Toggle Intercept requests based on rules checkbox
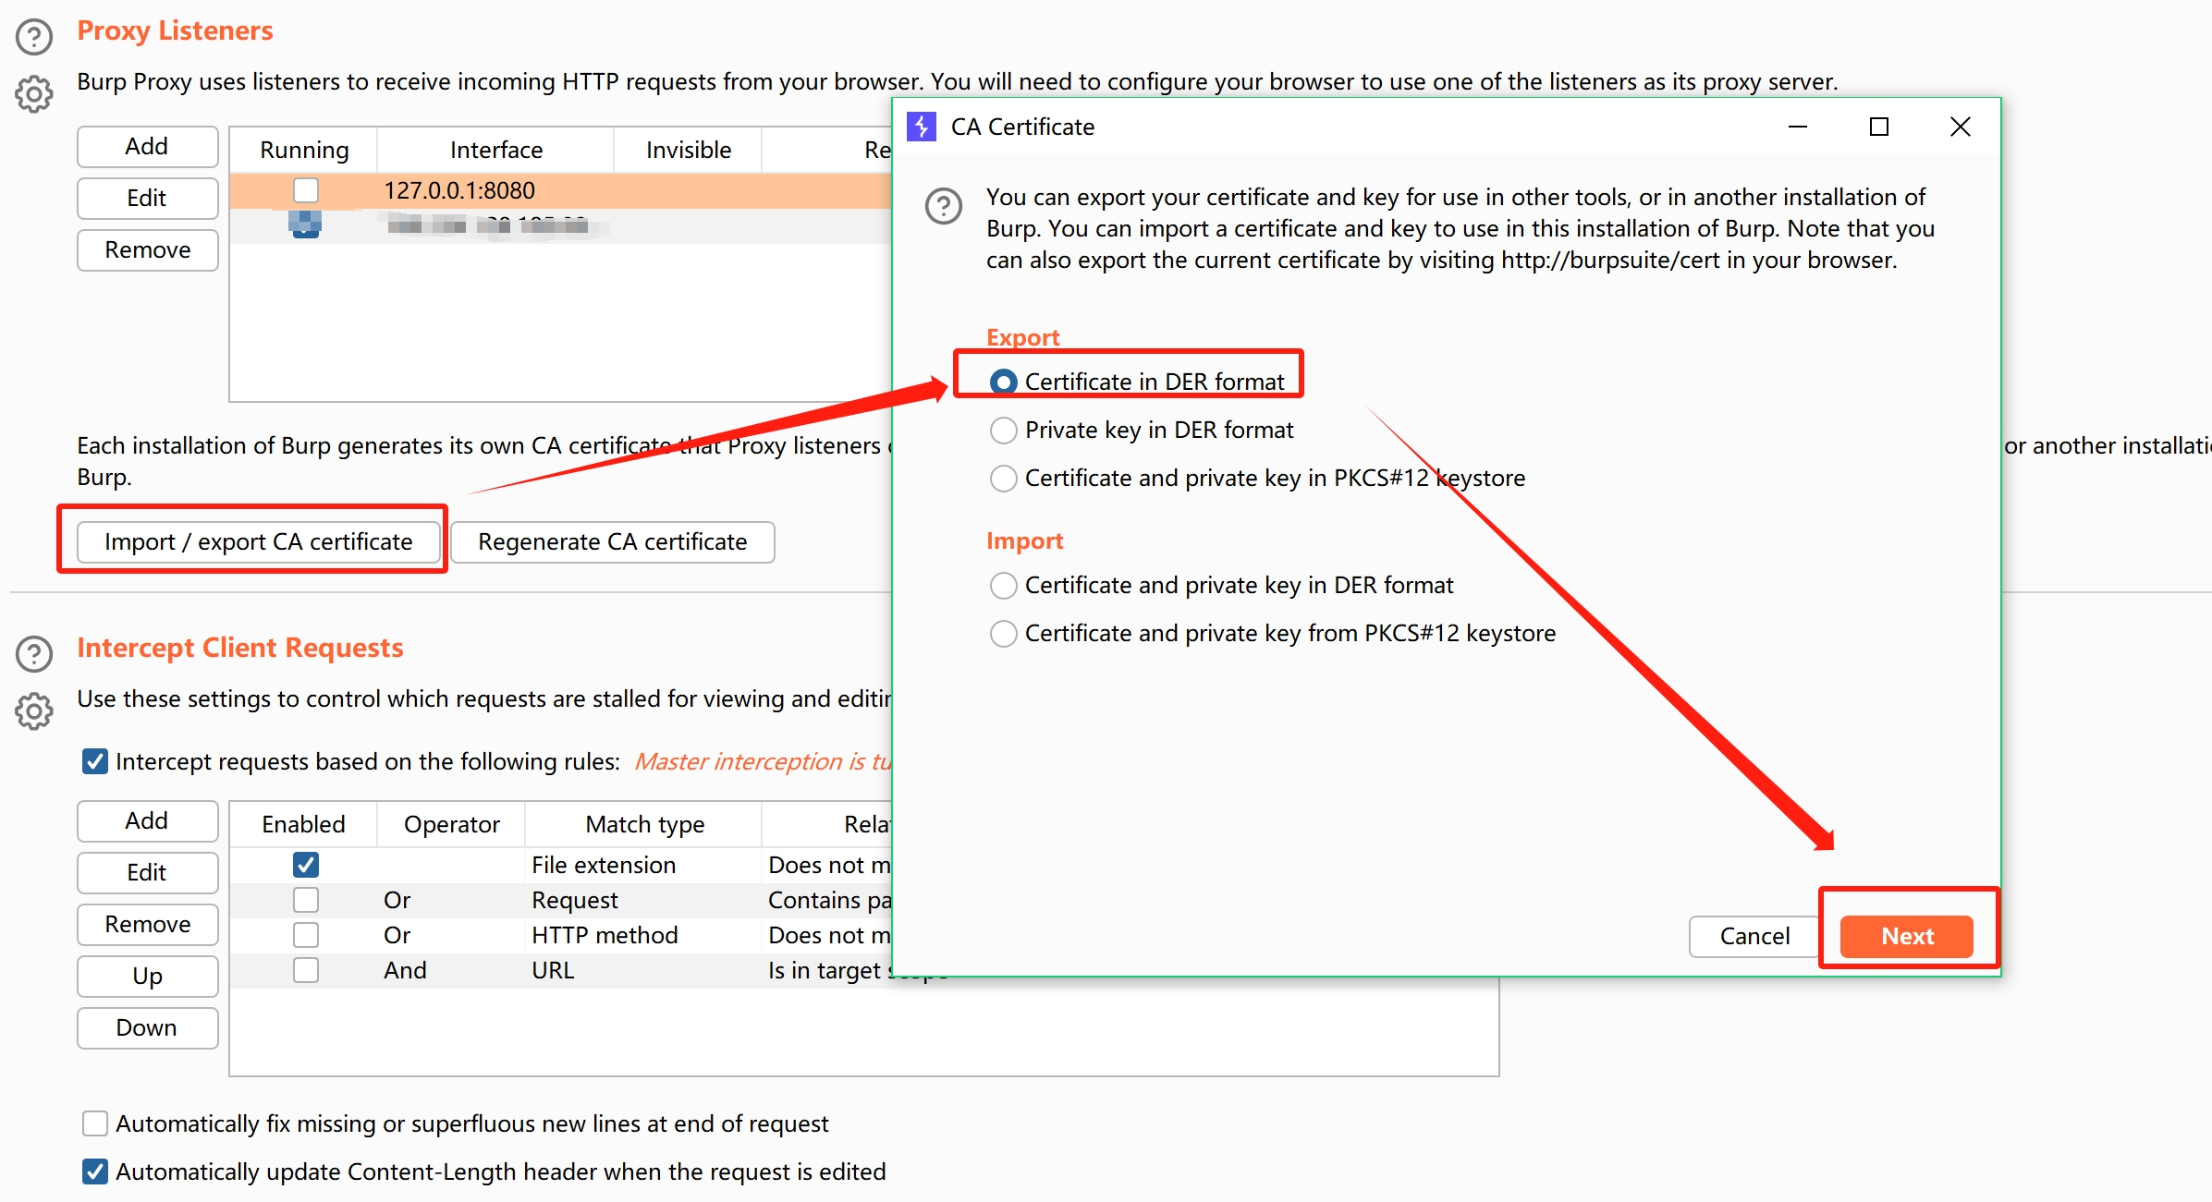The width and height of the screenshot is (2212, 1202). tap(94, 761)
